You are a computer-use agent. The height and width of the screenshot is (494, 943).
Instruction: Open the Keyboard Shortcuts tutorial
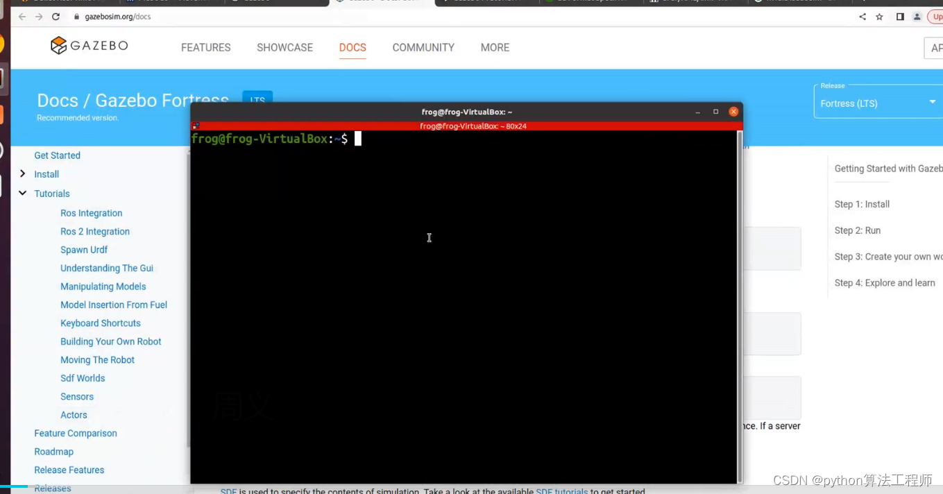pos(101,323)
